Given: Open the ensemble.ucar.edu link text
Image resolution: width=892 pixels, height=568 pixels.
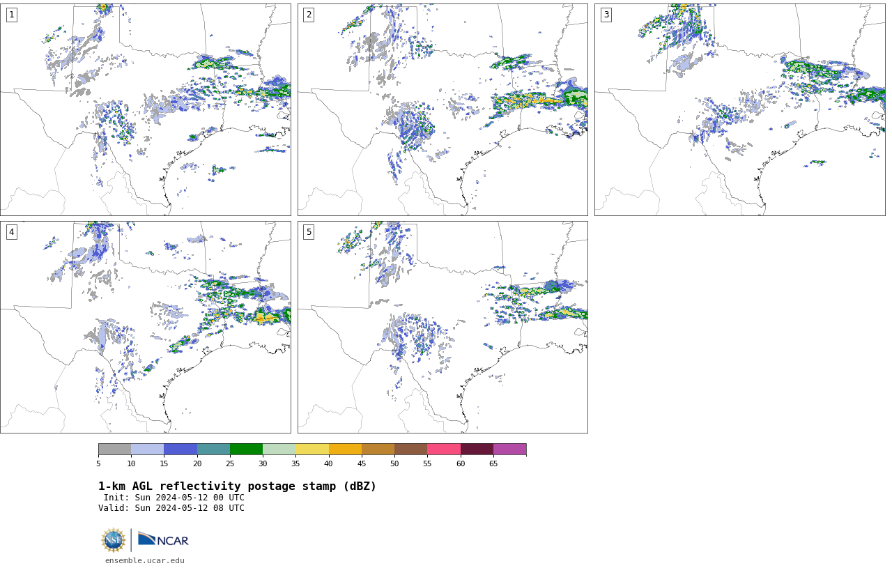Looking at the screenshot, I should tap(145, 560).
